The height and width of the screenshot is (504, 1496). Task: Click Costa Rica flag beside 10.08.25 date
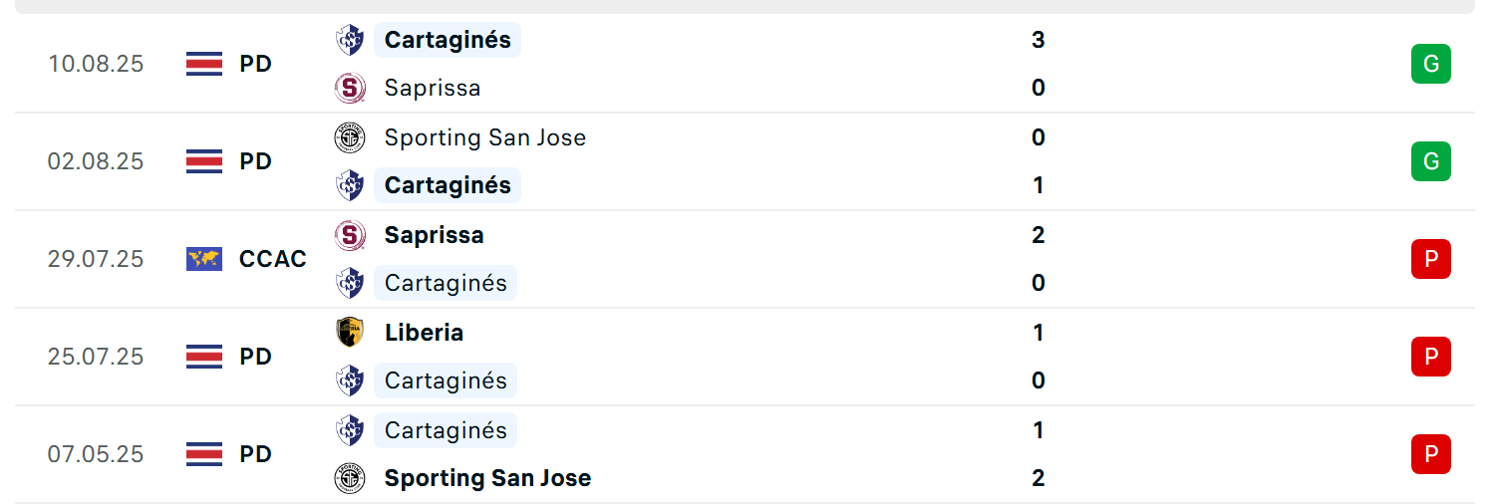[204, 64]
